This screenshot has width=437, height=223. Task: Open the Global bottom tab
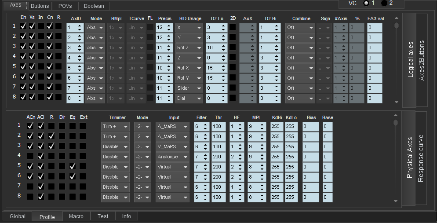pos(17,216)
